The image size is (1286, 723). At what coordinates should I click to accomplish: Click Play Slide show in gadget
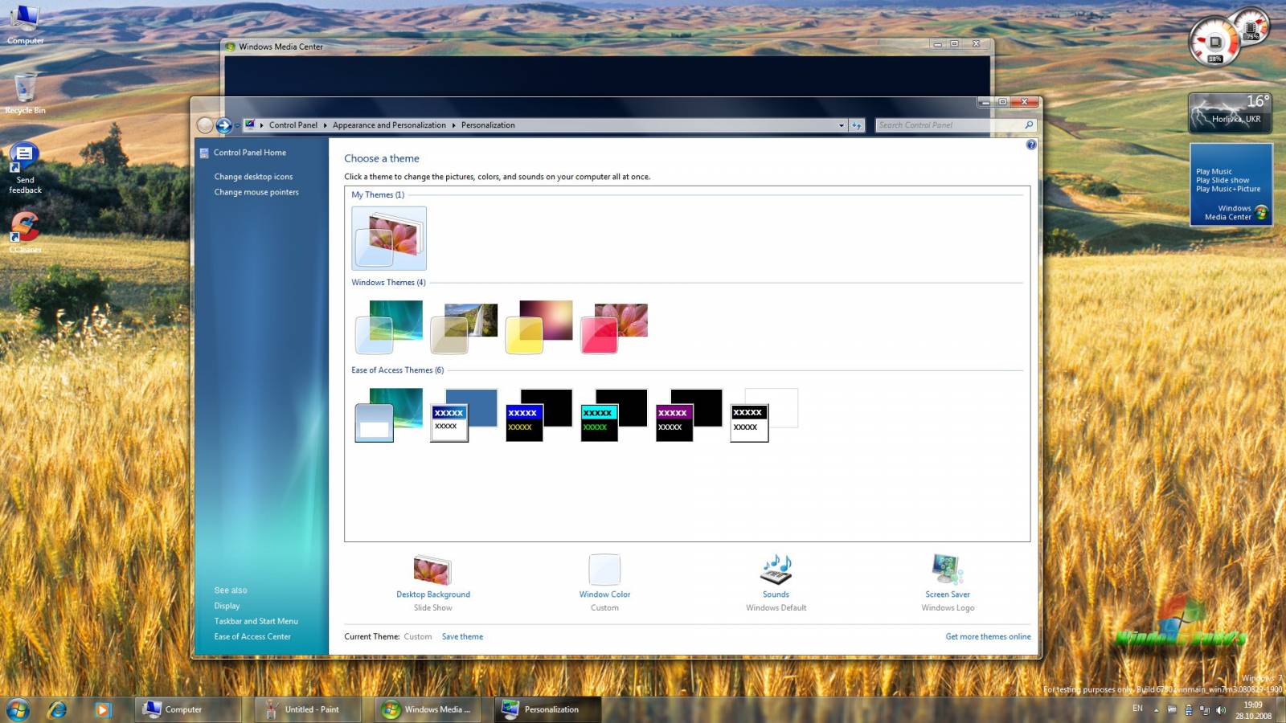(1223, 180)
